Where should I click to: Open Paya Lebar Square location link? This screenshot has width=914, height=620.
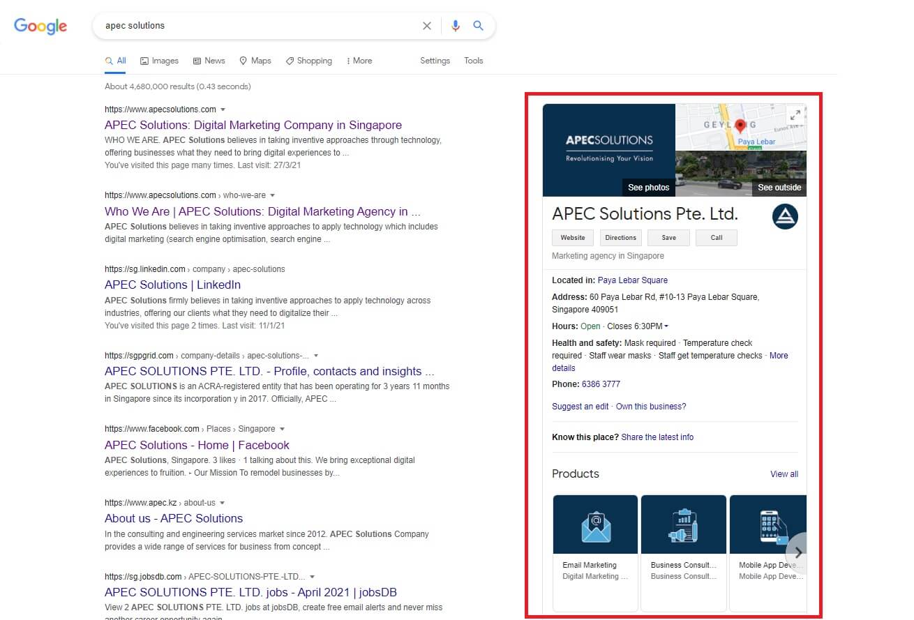(x=633, y=280)
